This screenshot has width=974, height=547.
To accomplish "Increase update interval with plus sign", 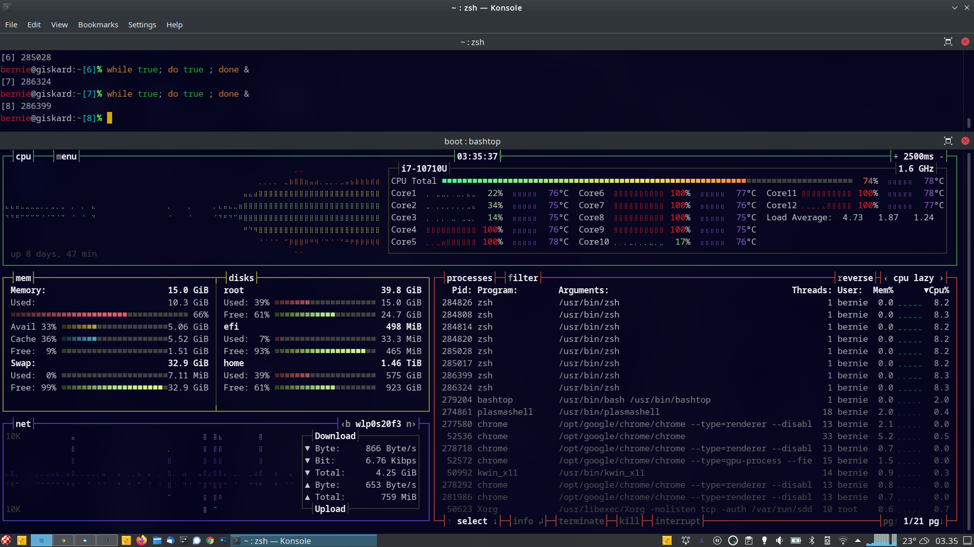I will click(x=896, y=157).
